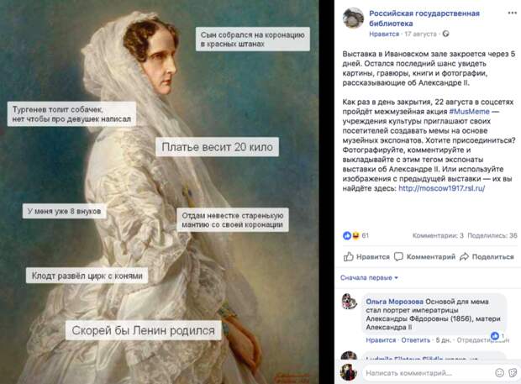Click the thumbs-up Нравится button
This screenshot has height=384, width=521.
click(x=366, y=256)
